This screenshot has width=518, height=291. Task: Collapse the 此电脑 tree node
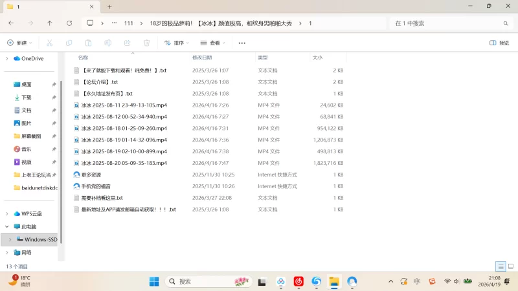pyautogui.click(x=7, y=227)
